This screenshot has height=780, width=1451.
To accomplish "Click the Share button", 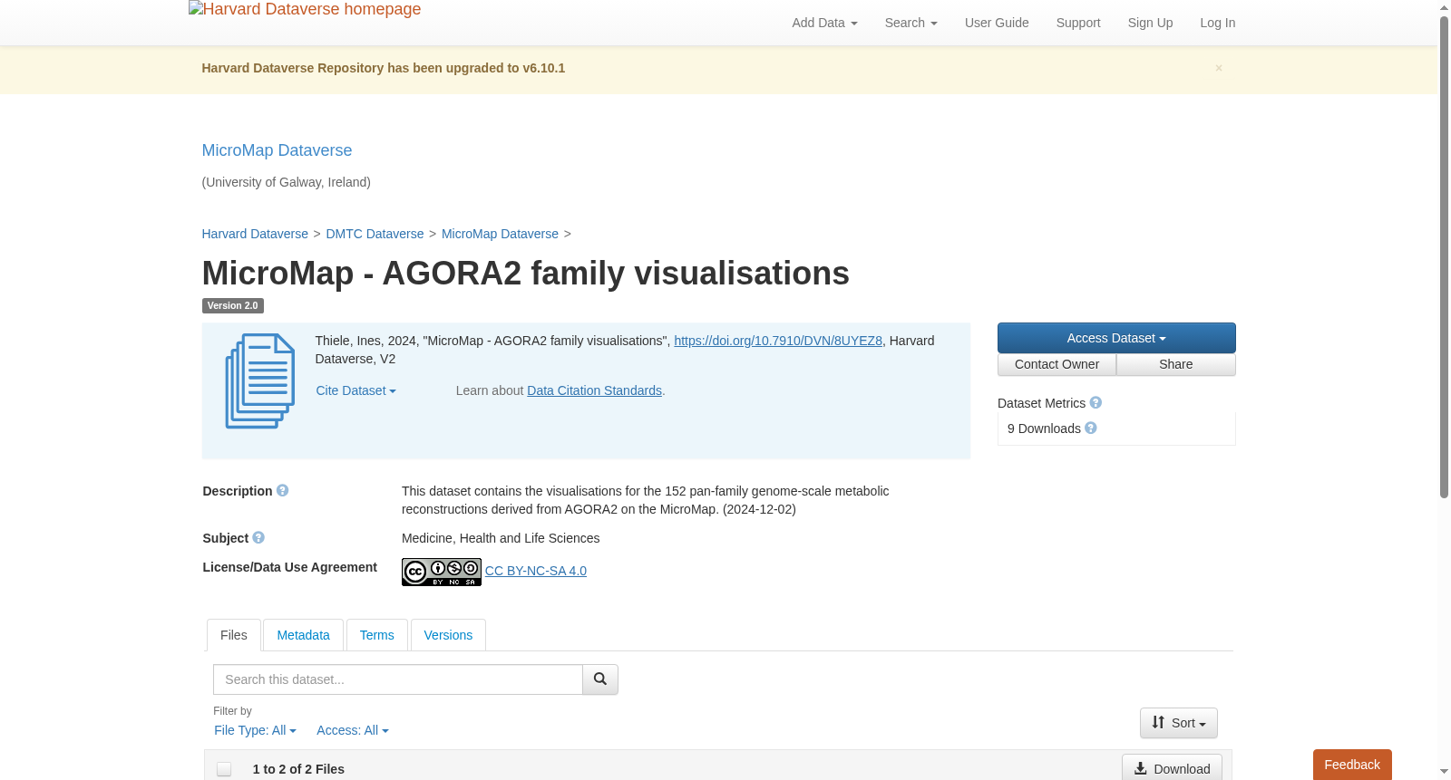I will (x=1175, y=364).
